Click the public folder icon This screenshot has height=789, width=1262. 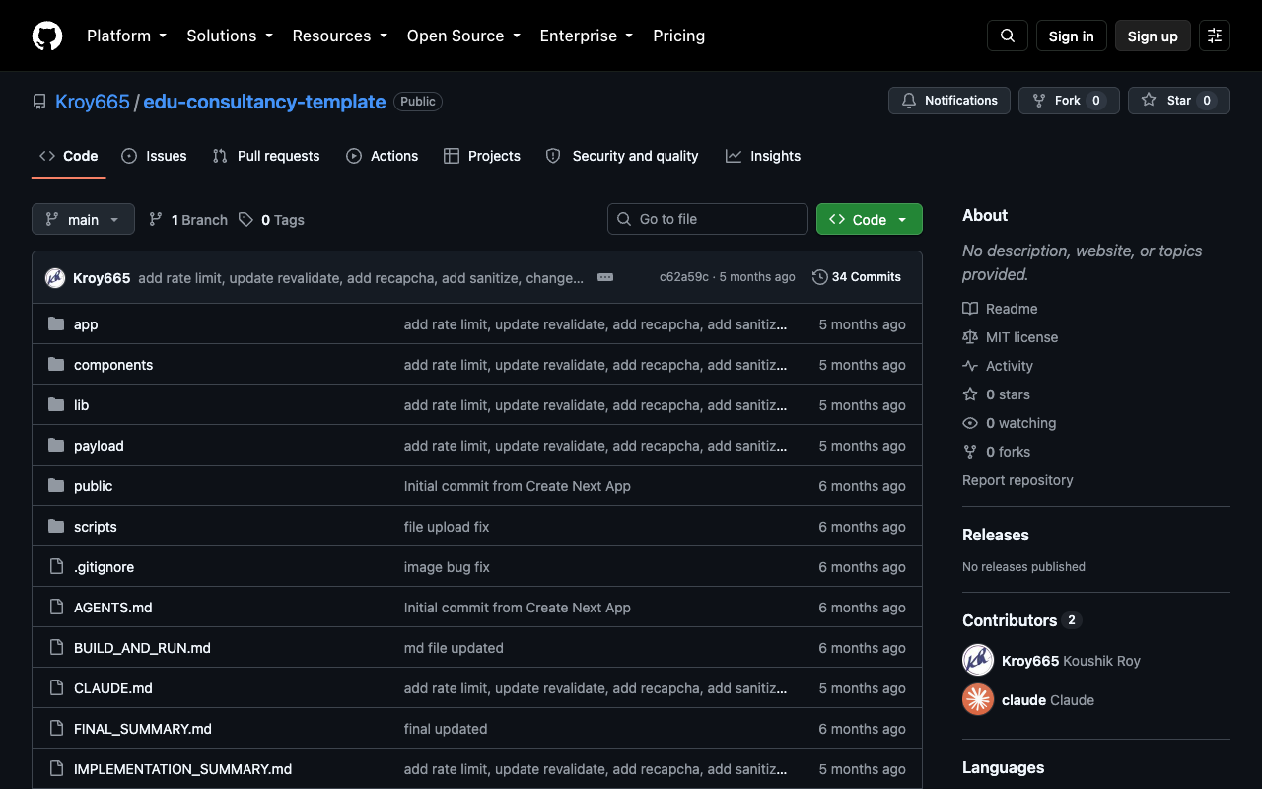(x=56, y=486)
